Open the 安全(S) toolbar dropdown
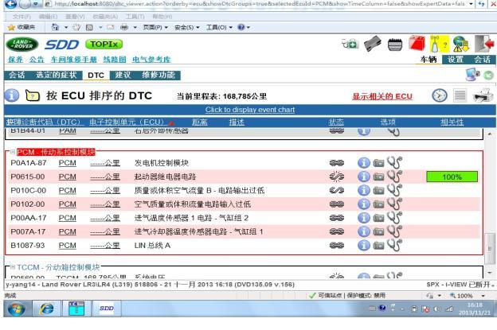 (x=187, y=28)
